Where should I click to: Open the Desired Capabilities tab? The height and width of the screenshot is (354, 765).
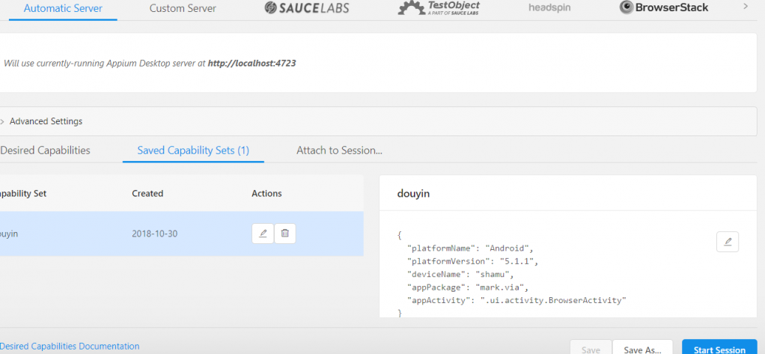(x=45, y=150)
